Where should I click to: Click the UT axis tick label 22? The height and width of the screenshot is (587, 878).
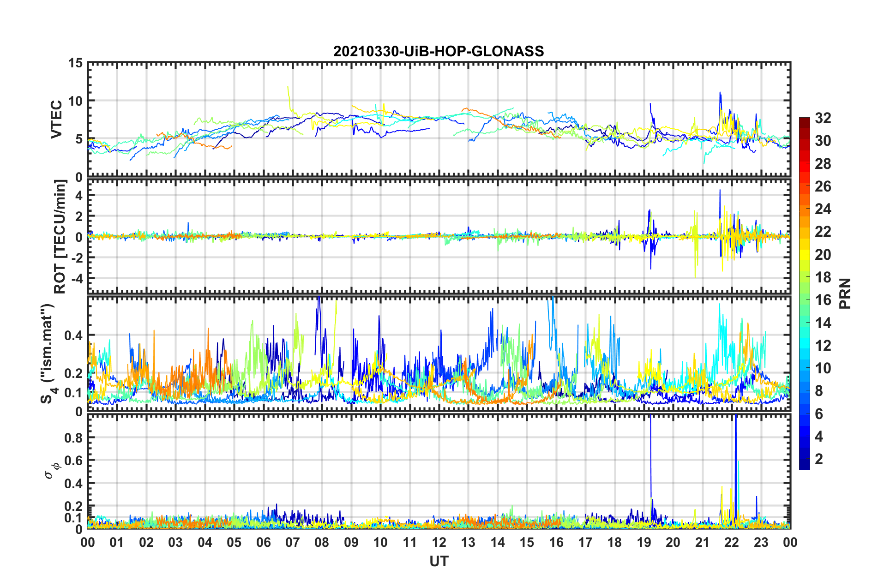[732, 542]
